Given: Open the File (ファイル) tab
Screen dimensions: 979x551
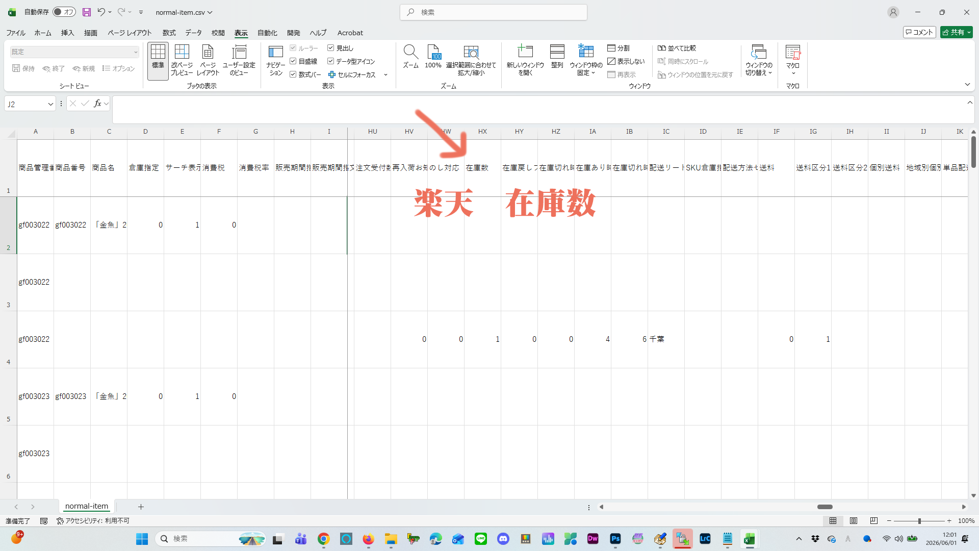Looking at the screenshot, I should (x=16, y=33).
